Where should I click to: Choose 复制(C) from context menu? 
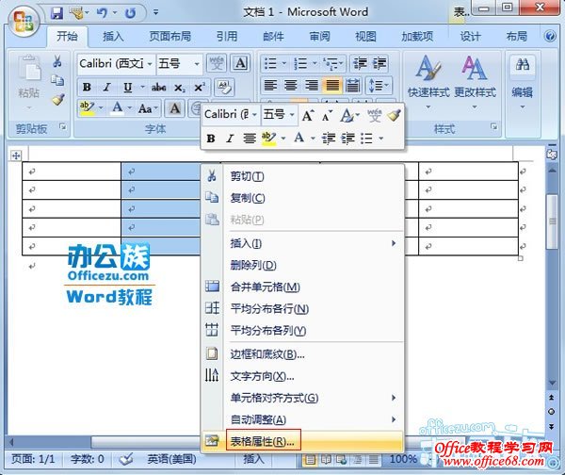(302, 198)
